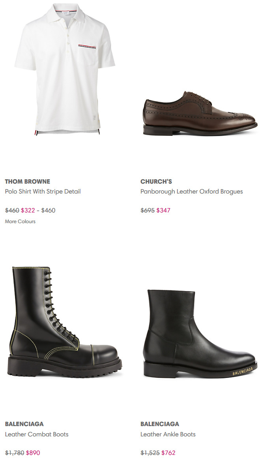The image size is (264, 464).
Task: Click the crossed-out $1,525 original price
Action: (150, 453)
